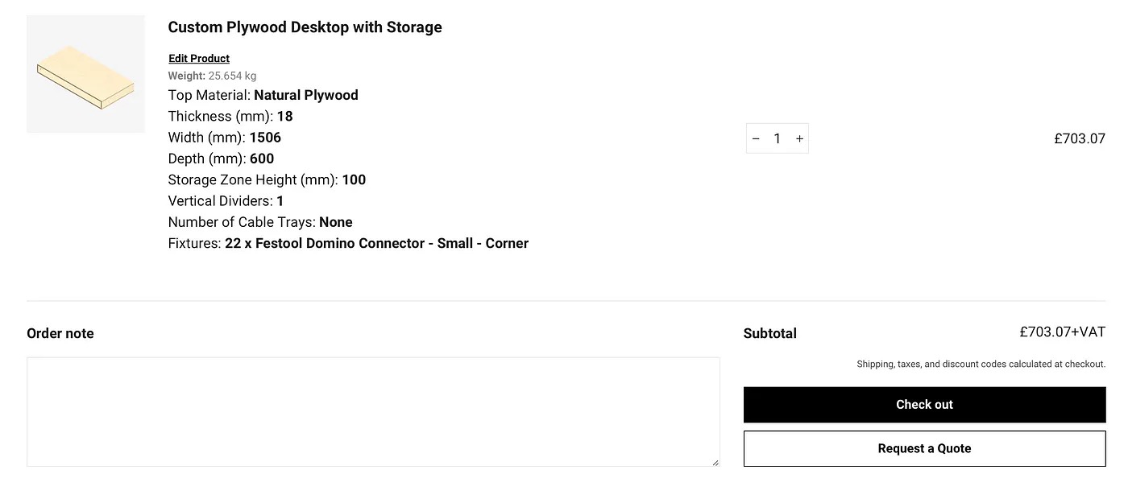Select the Top Material Natural Plywood line
1128x478 pixels.
[263, 95]
